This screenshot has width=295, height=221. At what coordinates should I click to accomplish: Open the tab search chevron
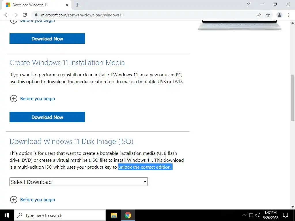click(x=249, y=4)
